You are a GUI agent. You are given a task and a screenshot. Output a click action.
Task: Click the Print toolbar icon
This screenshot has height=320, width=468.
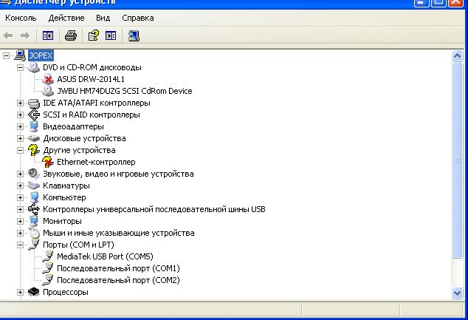pos(71,35)
